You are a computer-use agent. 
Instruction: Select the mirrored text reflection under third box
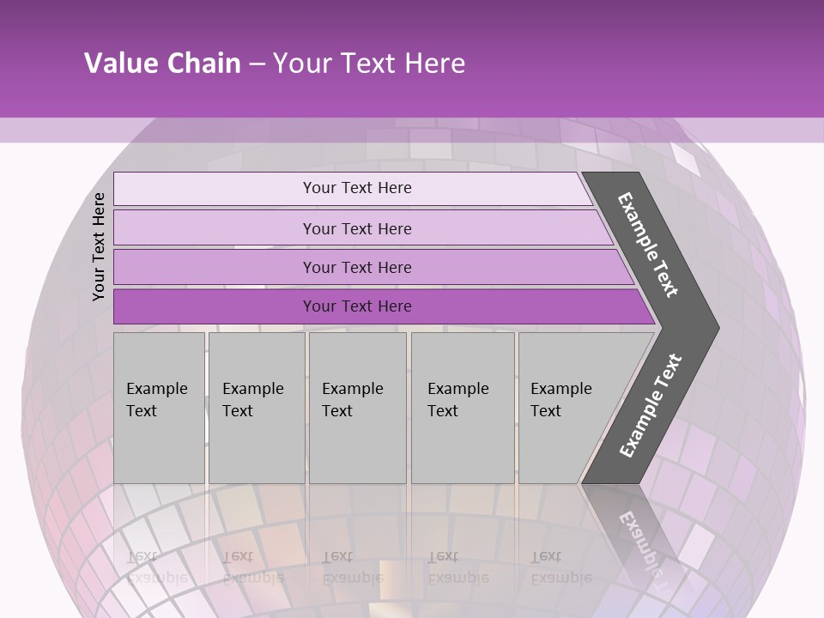coord(354,566)
